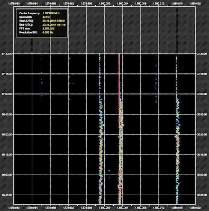Image resolution: width=209 pixels, height=211 pixels.
Task: Select the resolution bandwidth value in Hz
Action: (48, 33)
